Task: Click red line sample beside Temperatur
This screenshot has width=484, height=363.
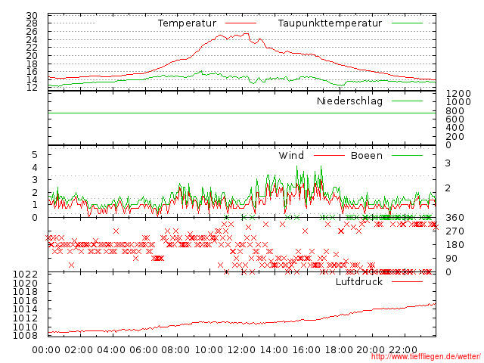Action: click(240, 23)
